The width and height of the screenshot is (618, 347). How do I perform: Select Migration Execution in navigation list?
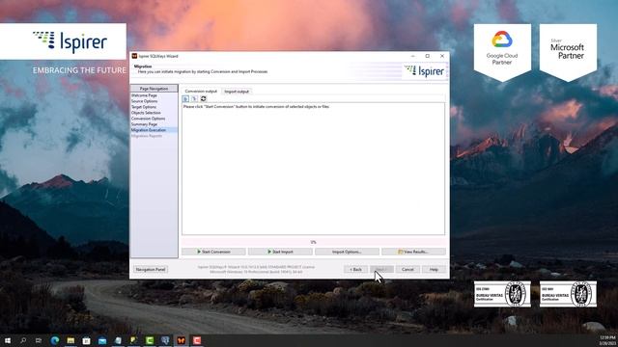pyautogui.click(x=154, y=130)
